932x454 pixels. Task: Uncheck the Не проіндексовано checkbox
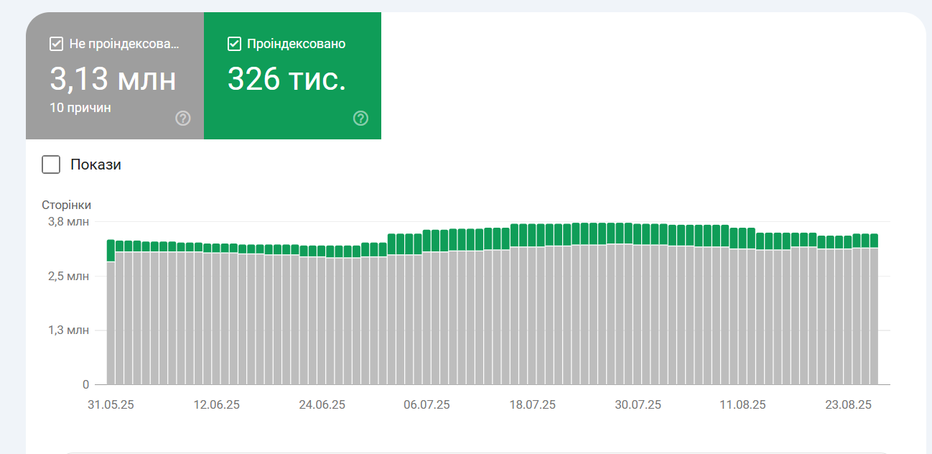(56, 45)
